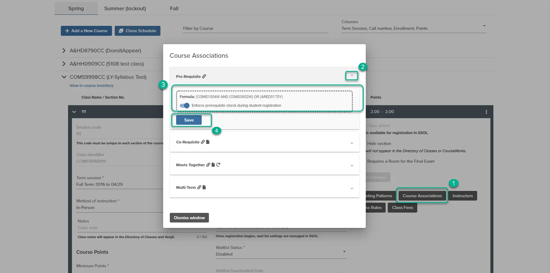Open the Columns dropdown
The width and height of the screenshot is (550, 273).
click(414, 28)
